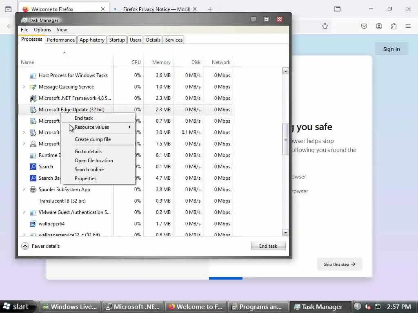This screenshot has height=313, width=418.
Task: Expand VMware Guest Authentication process group
Action: [24, 212]
